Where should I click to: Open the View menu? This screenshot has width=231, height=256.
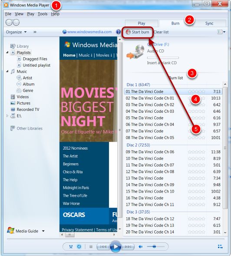pos(19,14)
